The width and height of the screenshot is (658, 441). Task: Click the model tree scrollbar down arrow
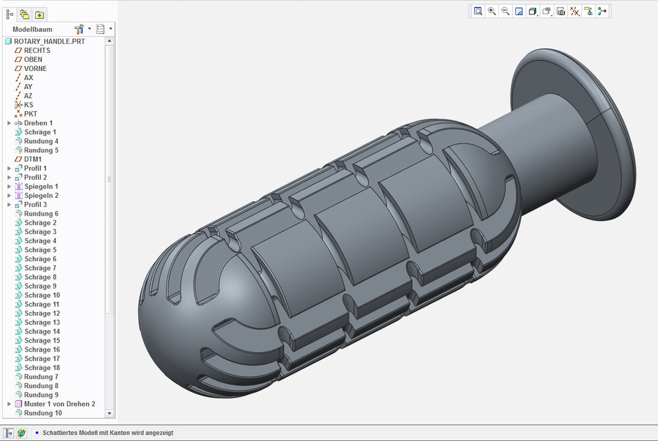[x=109, y=413]
